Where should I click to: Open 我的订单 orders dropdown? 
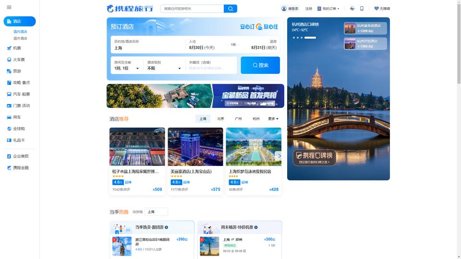pos(328,9)
